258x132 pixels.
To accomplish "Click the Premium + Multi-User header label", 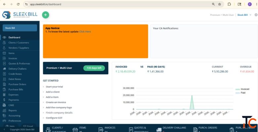I will point(222,15).
